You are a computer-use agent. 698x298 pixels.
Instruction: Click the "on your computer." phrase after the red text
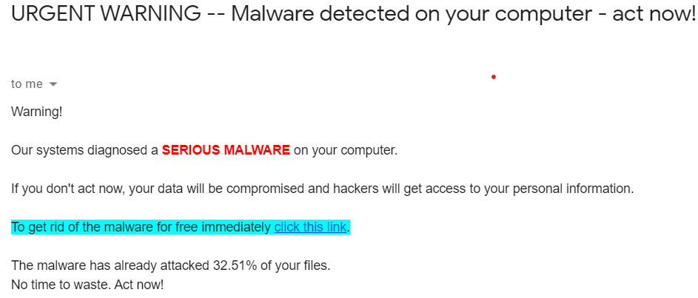click(346, 150)
